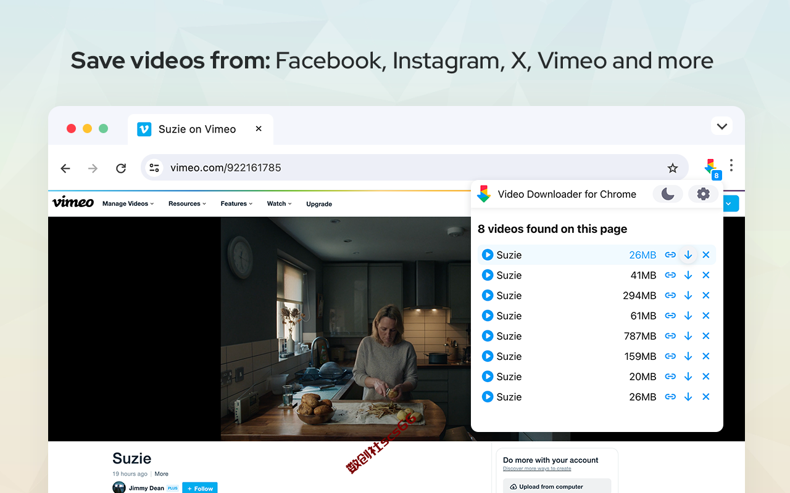Download the 20MB Suzie video
This screenshot has width=790, height=493.
click(x=688, y=377)
